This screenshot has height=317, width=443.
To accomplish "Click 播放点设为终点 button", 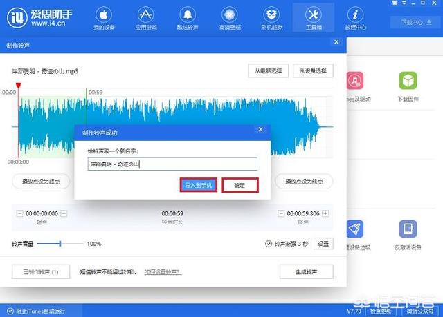I will (304, 181).
